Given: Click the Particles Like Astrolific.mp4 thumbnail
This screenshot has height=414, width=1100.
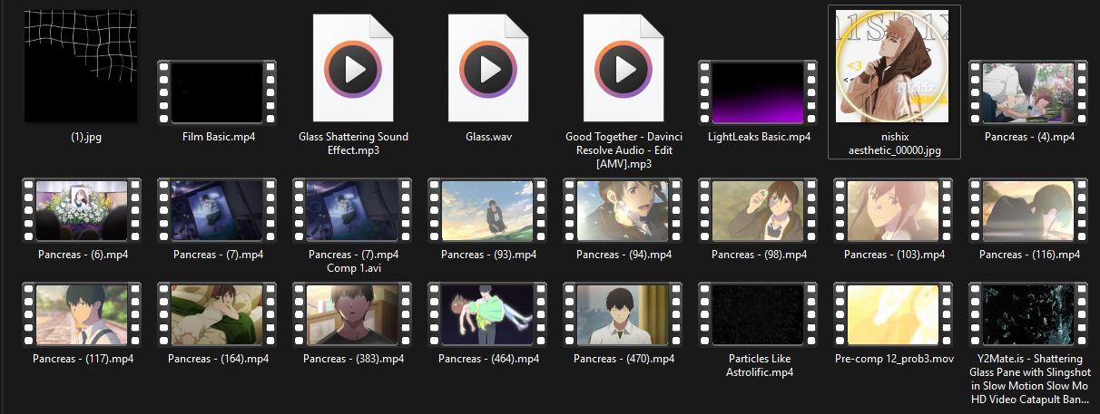Looking at the screenshot, I should tap(759, 314).
